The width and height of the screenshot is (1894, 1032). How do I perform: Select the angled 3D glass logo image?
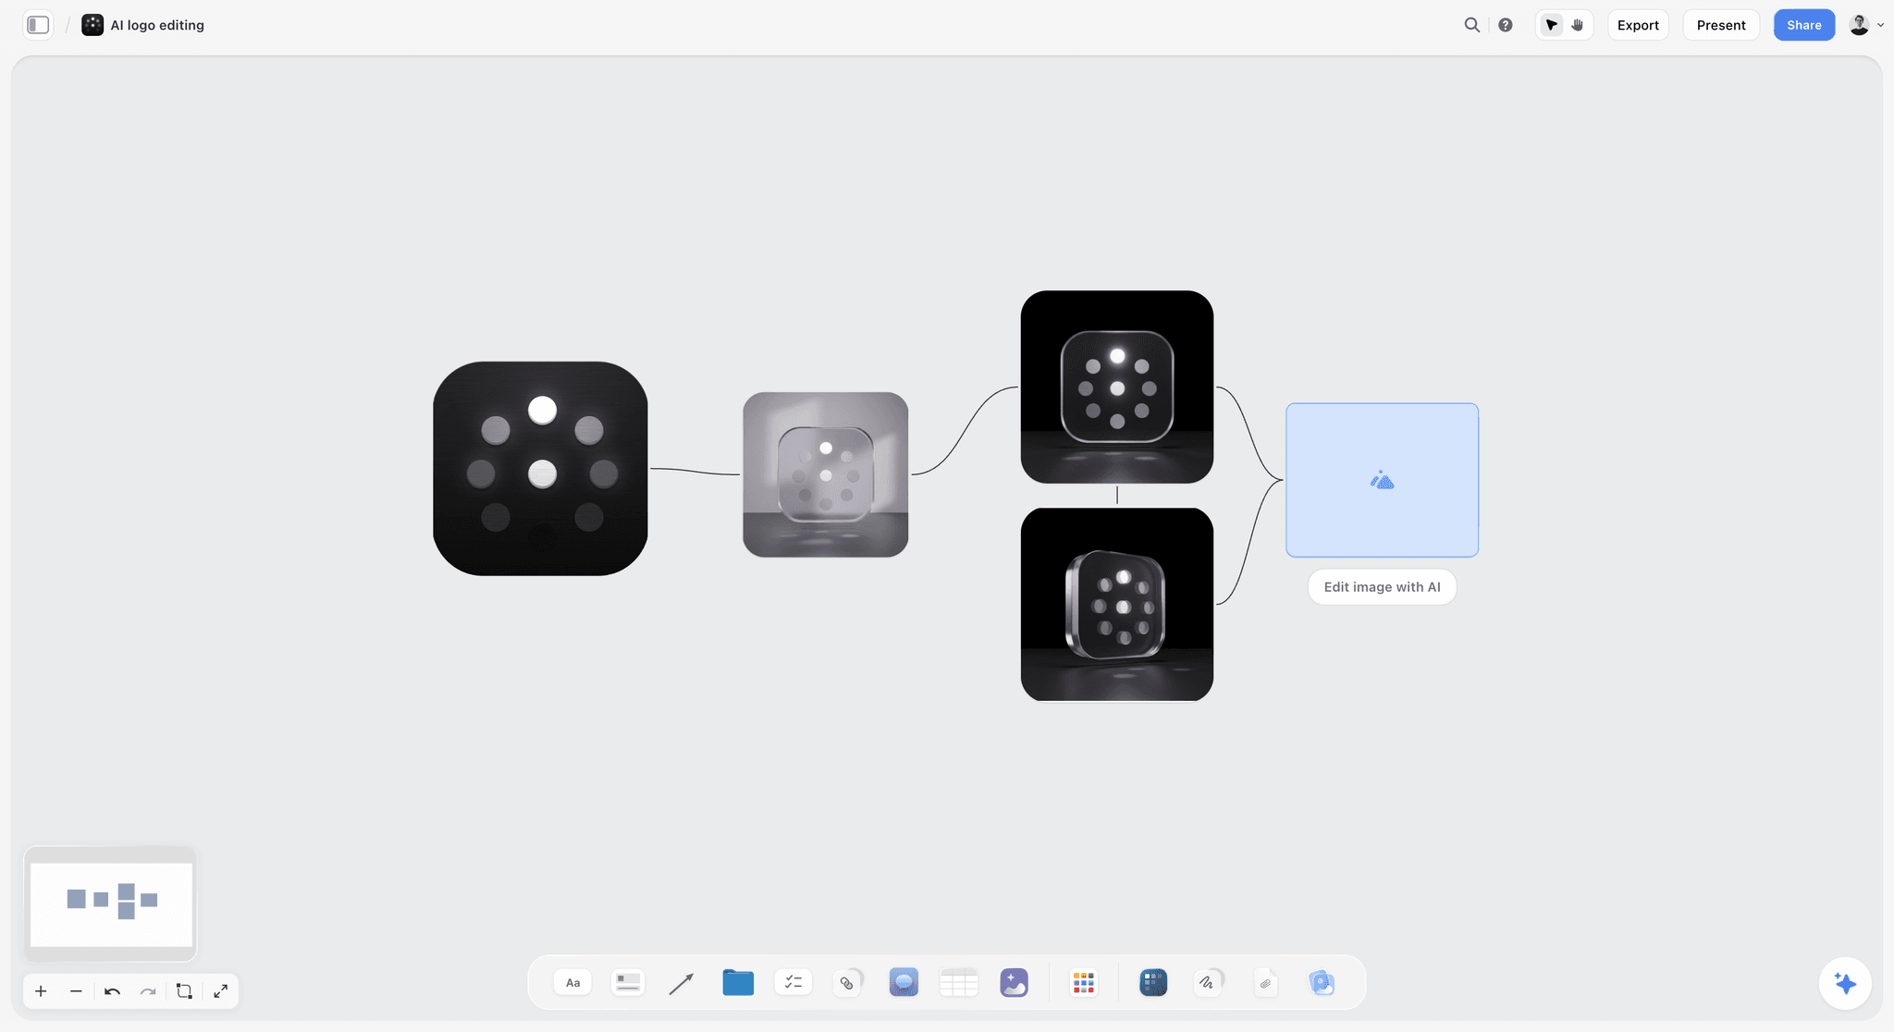(x=1117, y=605)
